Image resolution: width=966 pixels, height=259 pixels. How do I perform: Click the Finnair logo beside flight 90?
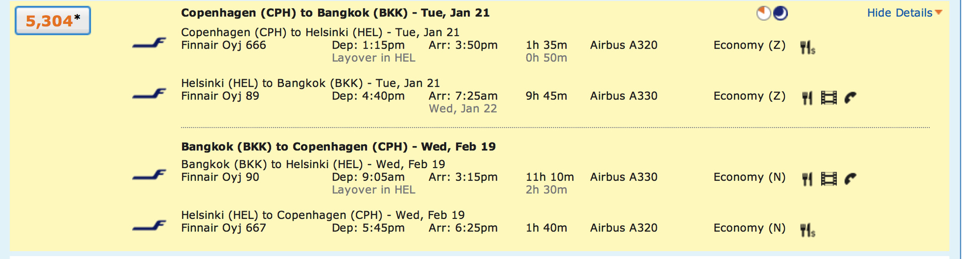point(149,175)
